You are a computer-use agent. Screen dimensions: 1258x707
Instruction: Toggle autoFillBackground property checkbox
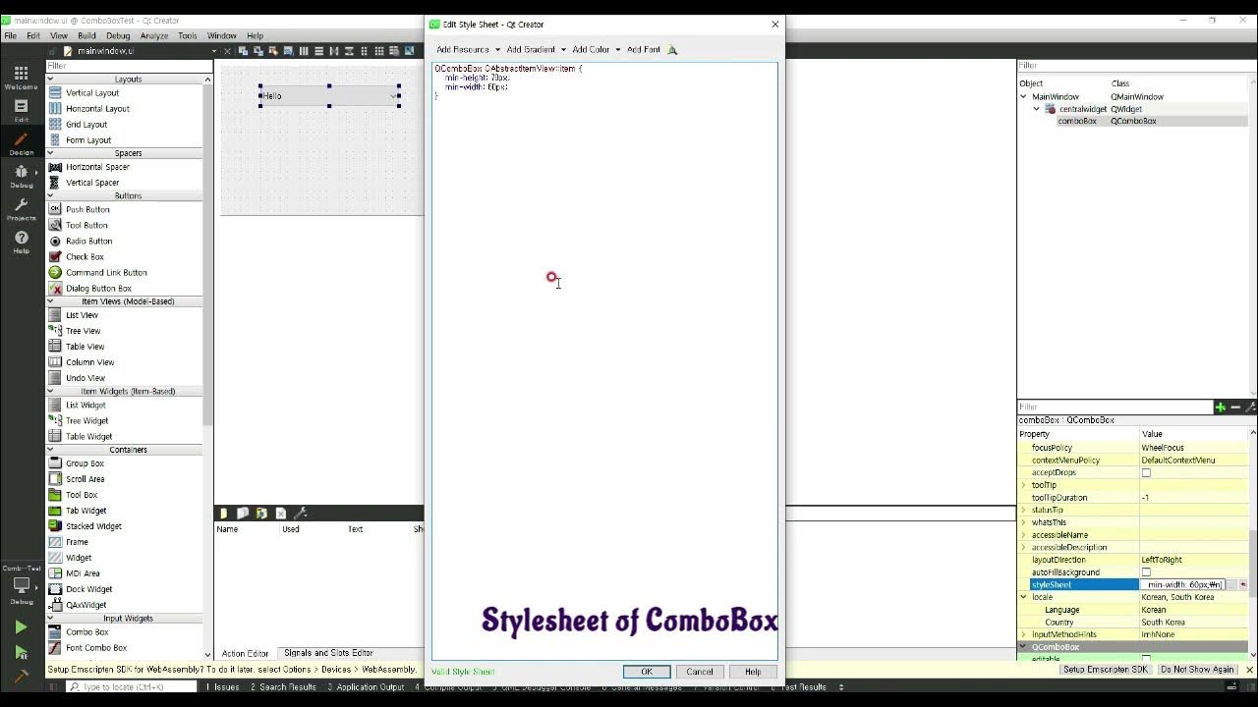[x=1146, y=571]
